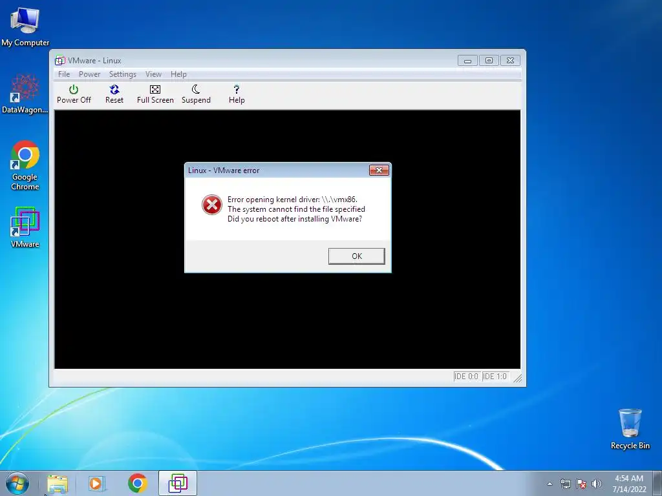Click the 'VMware - Linux' window title bar

(287, 60)
